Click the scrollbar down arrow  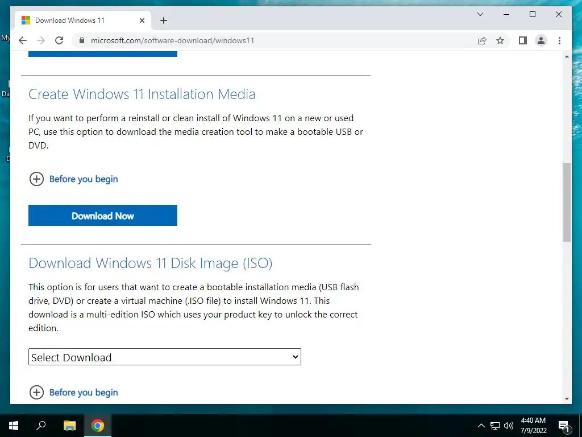(x=567, y=399)
